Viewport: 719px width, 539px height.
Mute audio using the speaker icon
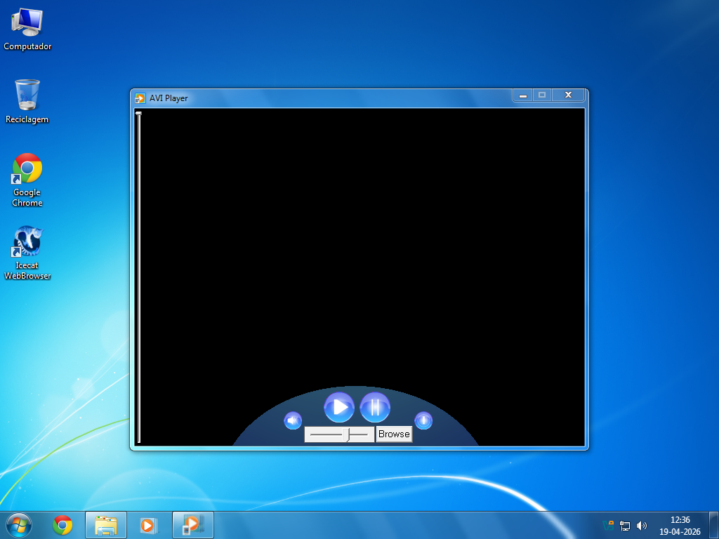pyautogui.click(x=293, y=421)
